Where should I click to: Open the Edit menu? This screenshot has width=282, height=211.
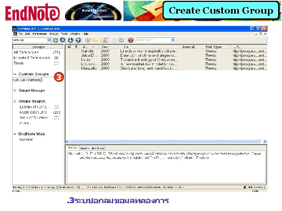pos(27,34)
